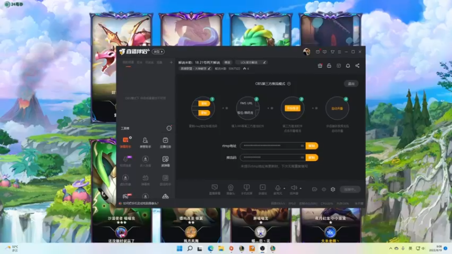Click 修改 next to the stream title

[228, 63]
